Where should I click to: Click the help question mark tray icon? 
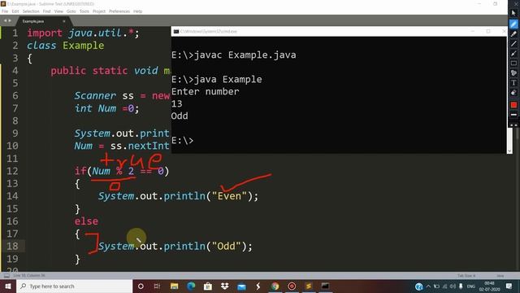pos(419,286)
